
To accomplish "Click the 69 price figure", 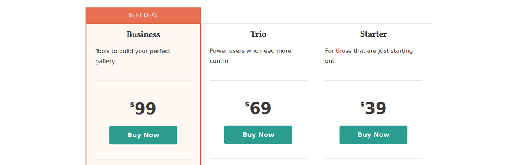I will point(260,108).
